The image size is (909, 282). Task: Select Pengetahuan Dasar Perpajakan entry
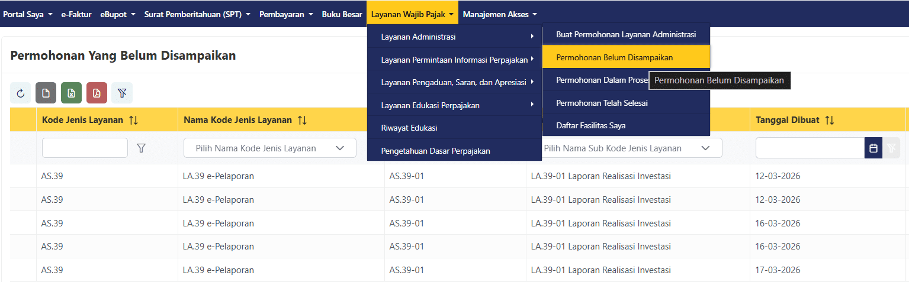pos(454,151)
